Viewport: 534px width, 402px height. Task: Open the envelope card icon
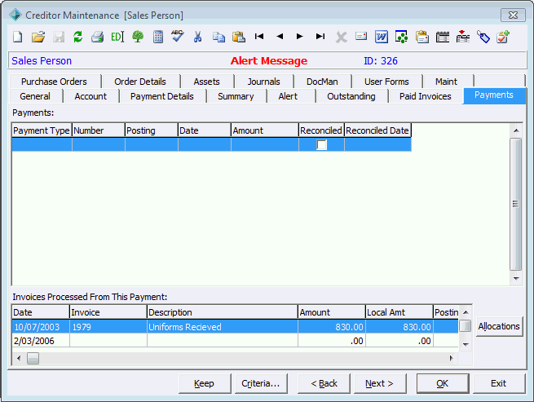(x=361, y=36)
